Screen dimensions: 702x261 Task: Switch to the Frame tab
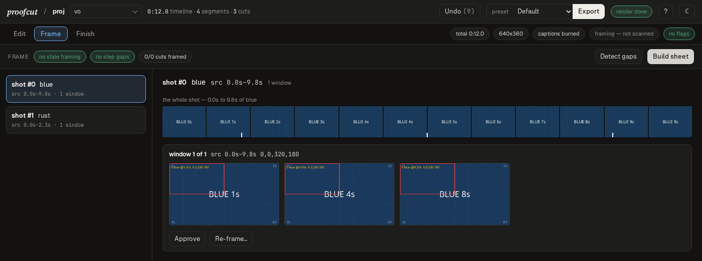pos(51,34)
